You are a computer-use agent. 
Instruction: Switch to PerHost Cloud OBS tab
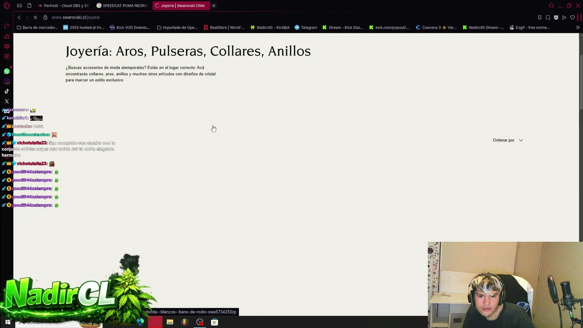pos(63,5)
